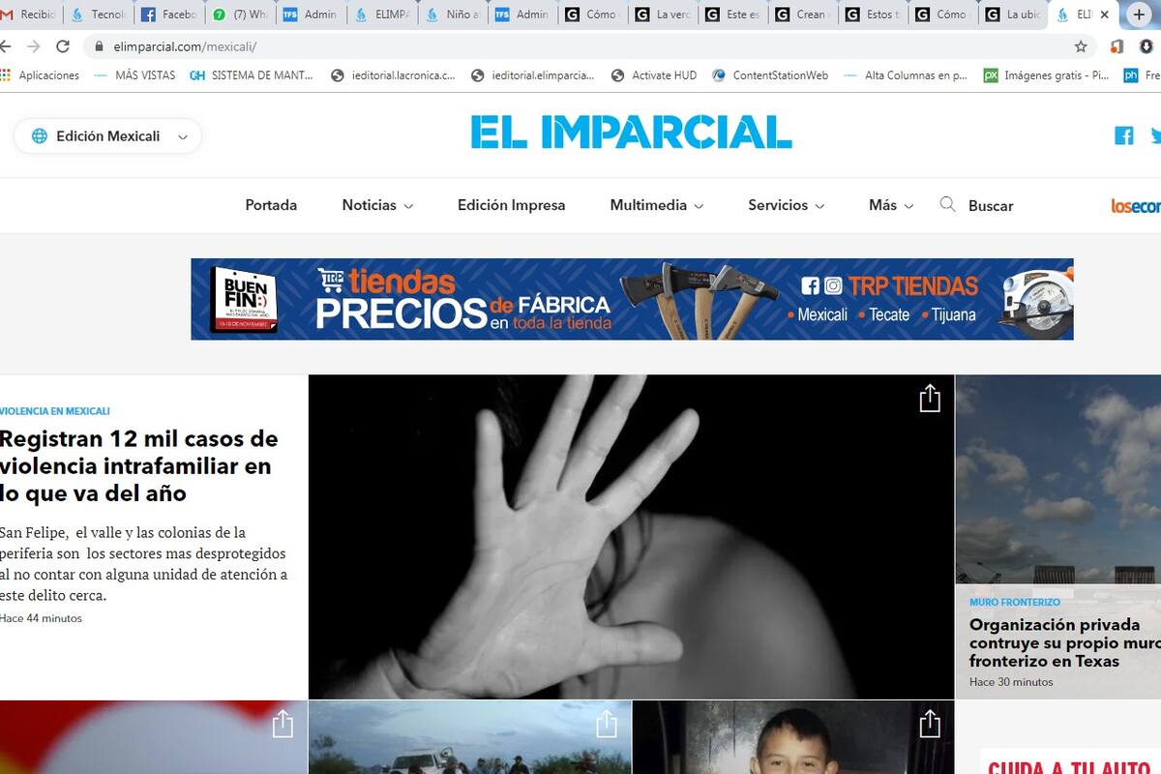Click the Hace 30 minutos timestamp
The width and height of the screenshot is (1161, 774).
pos(1011,682)
